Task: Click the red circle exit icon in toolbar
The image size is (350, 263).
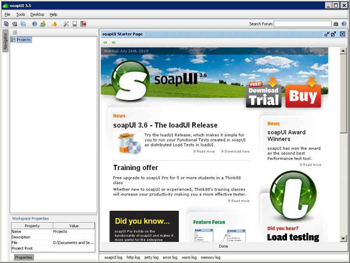Action: [83, 24]
